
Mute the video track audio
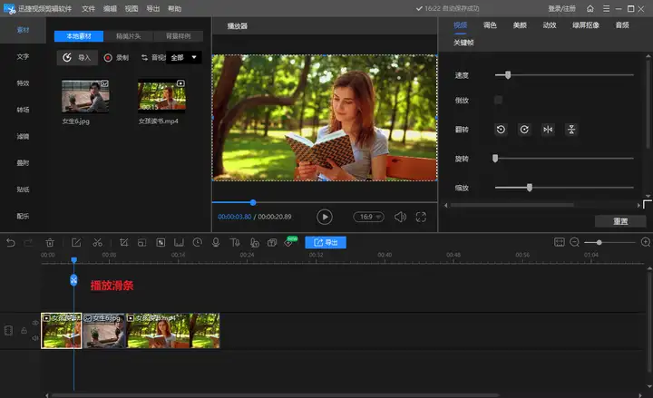35,338
